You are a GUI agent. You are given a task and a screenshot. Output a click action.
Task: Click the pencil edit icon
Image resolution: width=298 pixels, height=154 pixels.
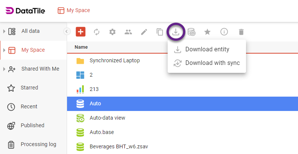[x=144, y=32]
